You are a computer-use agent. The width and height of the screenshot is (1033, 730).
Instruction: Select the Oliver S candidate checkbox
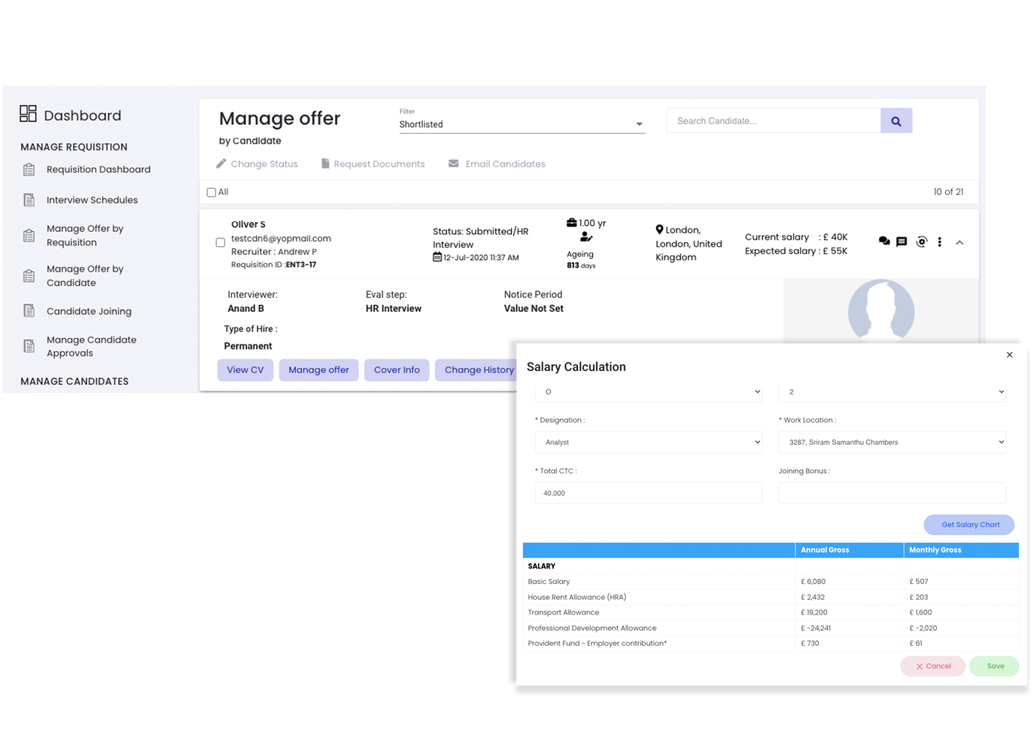(x=220, y=243)
